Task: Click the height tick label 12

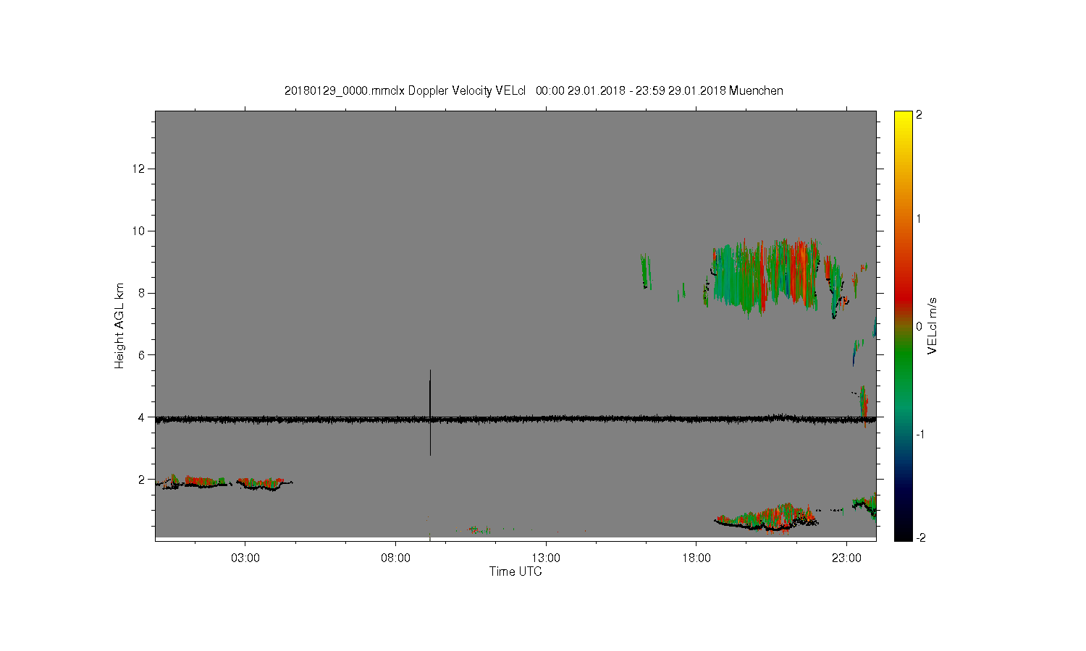Action: pos(140,169)
